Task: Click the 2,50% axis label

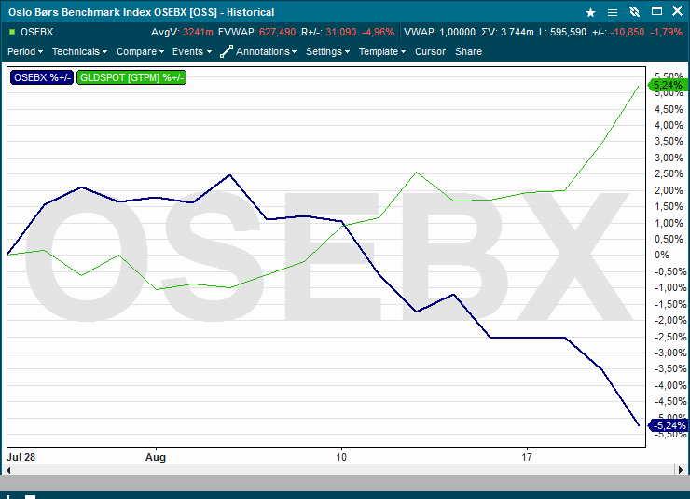Action: (x=669, y=173)
